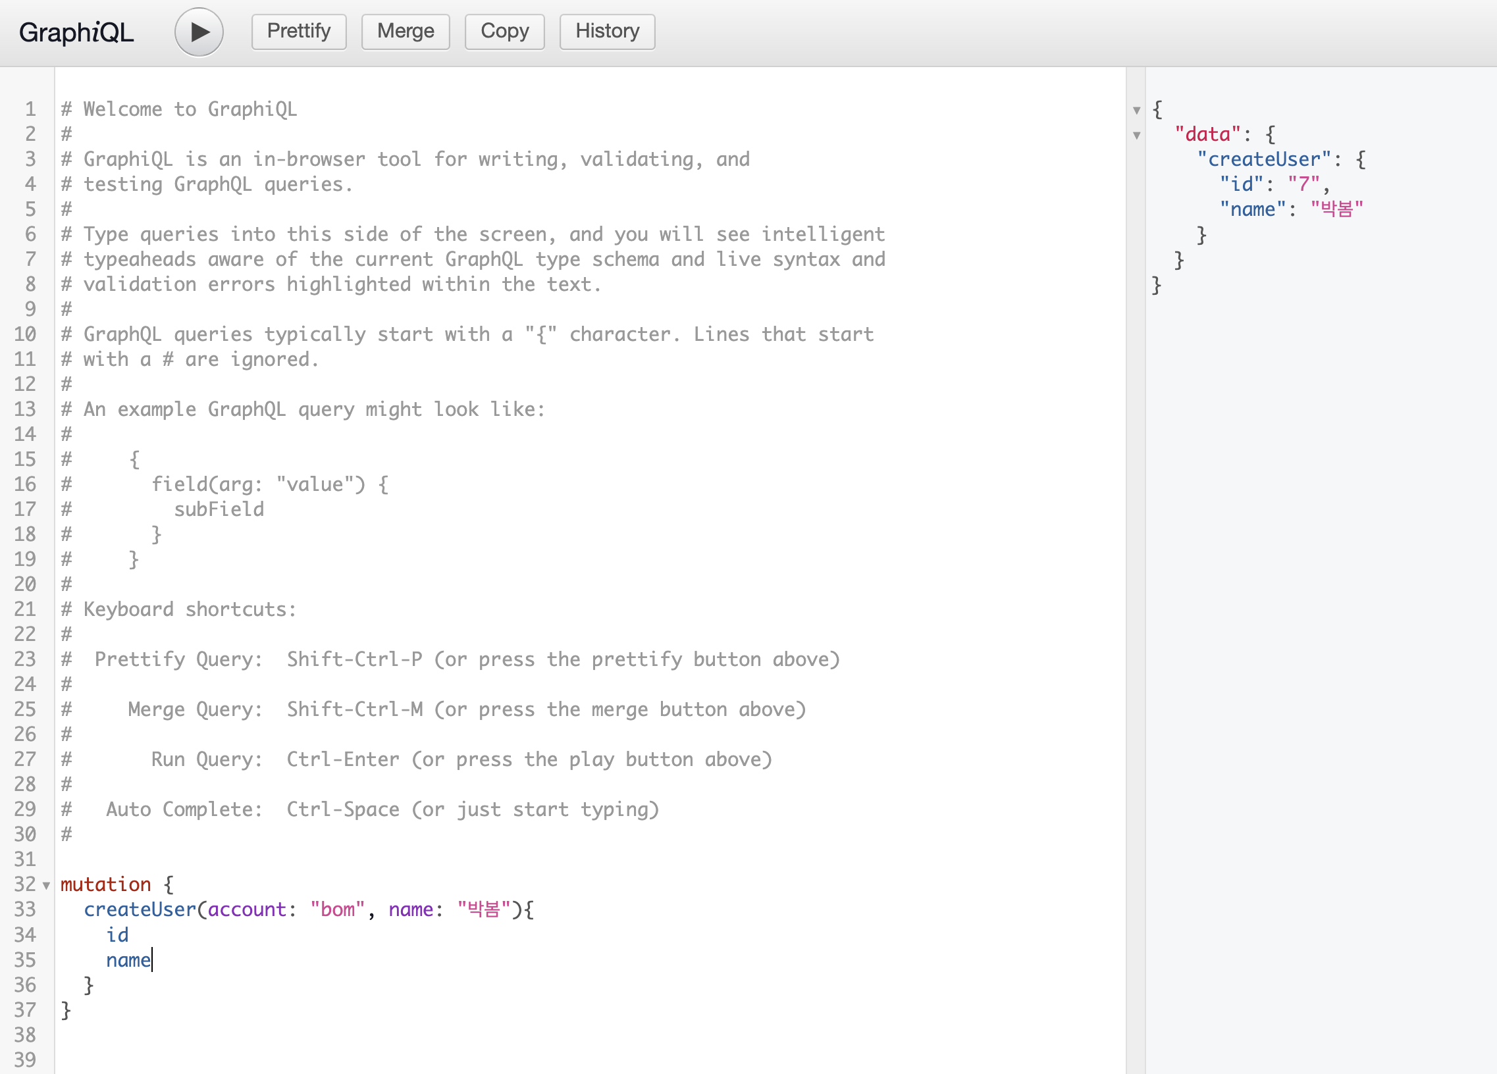Viewport: 1497px width, 1074px height.
Task: Click the "박봄" string in the query editor
Action: coord(484,909)
